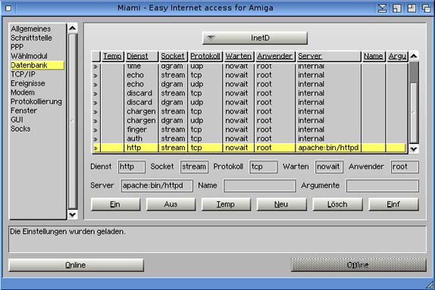Select the discard stream tcp row
435x290 pixels.
tap(249, 93)
